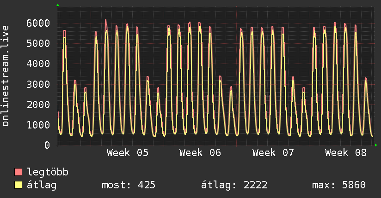
Task: Click the átlag: 2222 statistic
Action: 234,185
